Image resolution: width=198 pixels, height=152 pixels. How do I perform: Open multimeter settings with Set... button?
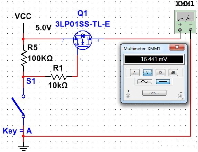(154, 93)
